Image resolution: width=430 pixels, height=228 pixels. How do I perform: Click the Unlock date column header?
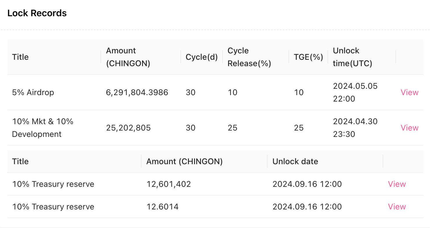[x=295, y=161]
